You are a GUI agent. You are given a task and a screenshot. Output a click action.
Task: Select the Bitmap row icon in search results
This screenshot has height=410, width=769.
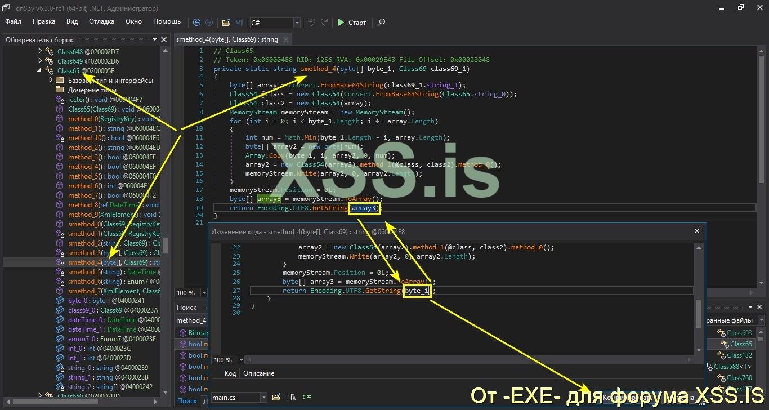[x=183, y=333]
